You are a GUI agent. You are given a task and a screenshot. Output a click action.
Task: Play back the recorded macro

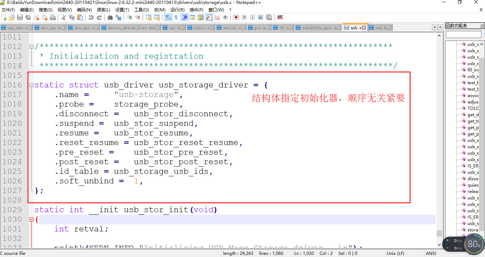(x=253, y=17)
